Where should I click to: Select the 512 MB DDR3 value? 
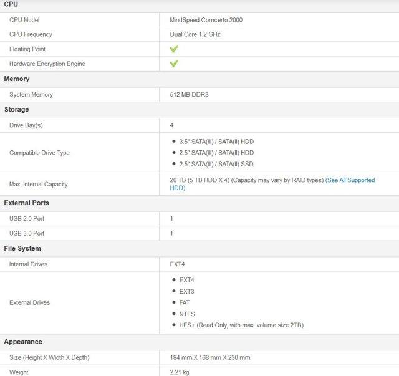click(189, 94)
